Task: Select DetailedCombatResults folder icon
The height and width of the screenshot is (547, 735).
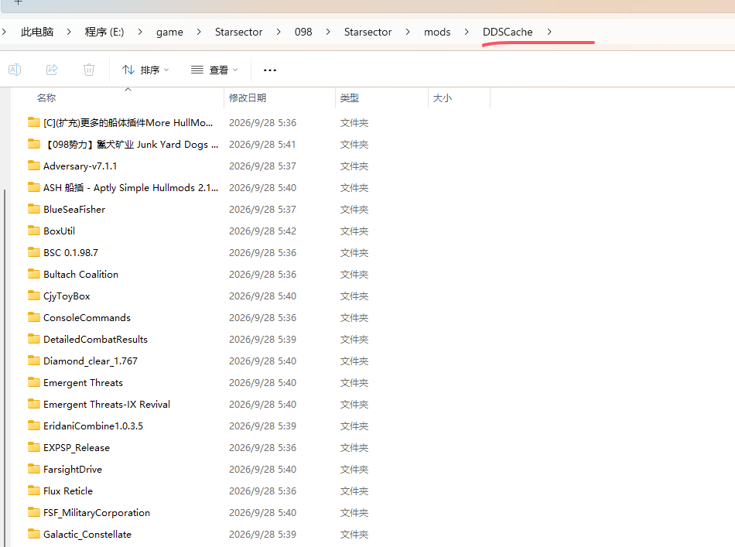Action: pyautogui.click(x=34, y=339)
